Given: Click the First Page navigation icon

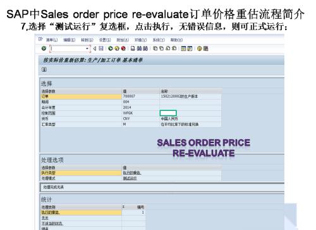Looking at the screenshot, I should pos(155,49).
